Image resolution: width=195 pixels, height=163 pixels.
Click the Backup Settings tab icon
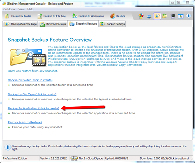(x=102, y=24)
